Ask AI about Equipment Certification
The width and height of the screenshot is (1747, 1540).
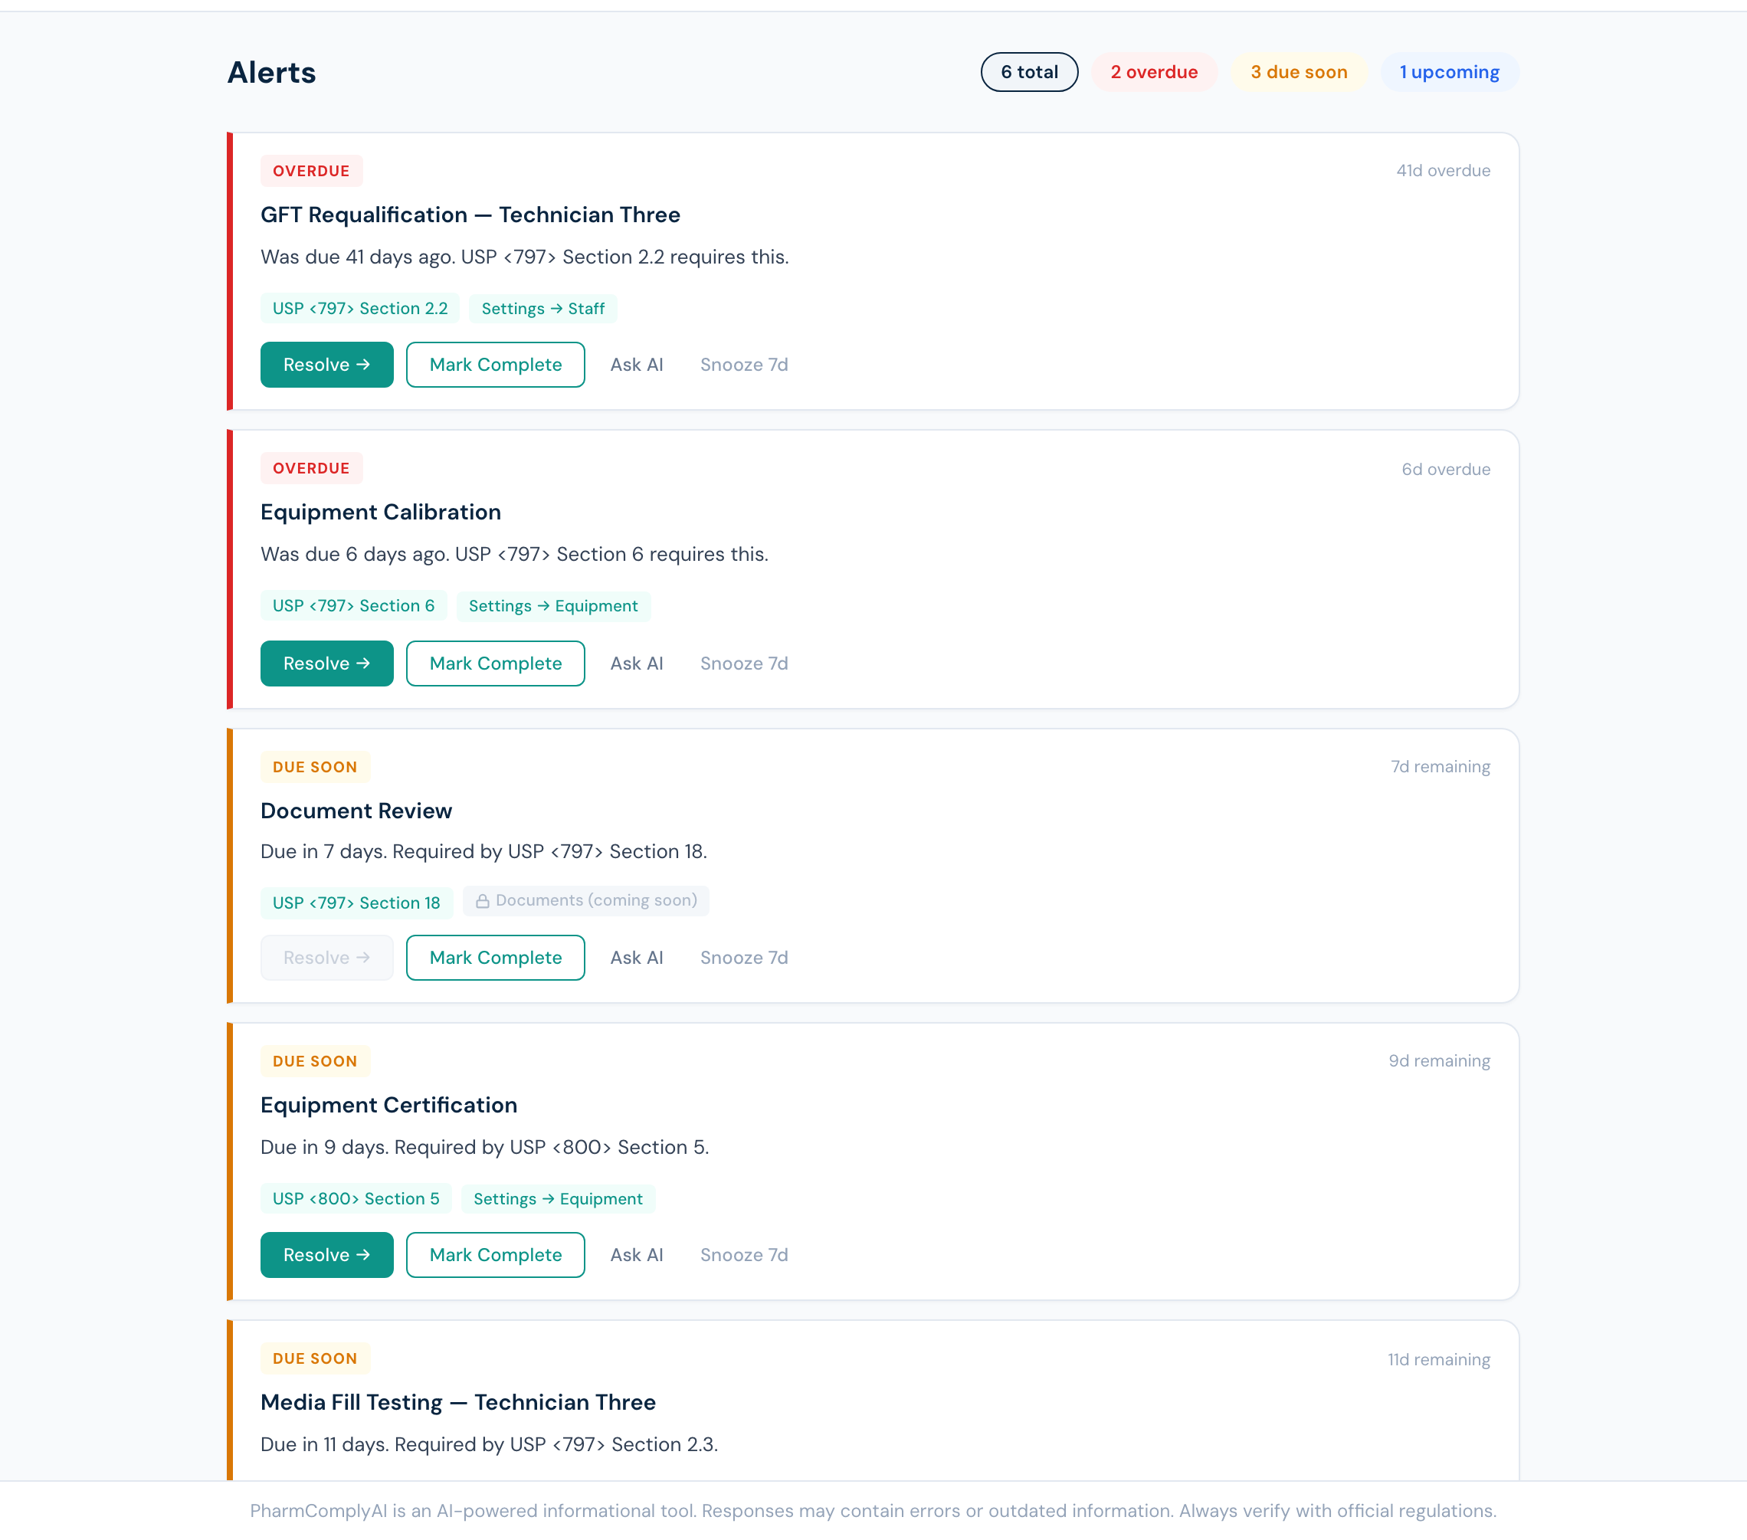click(x=637, y=1254)
